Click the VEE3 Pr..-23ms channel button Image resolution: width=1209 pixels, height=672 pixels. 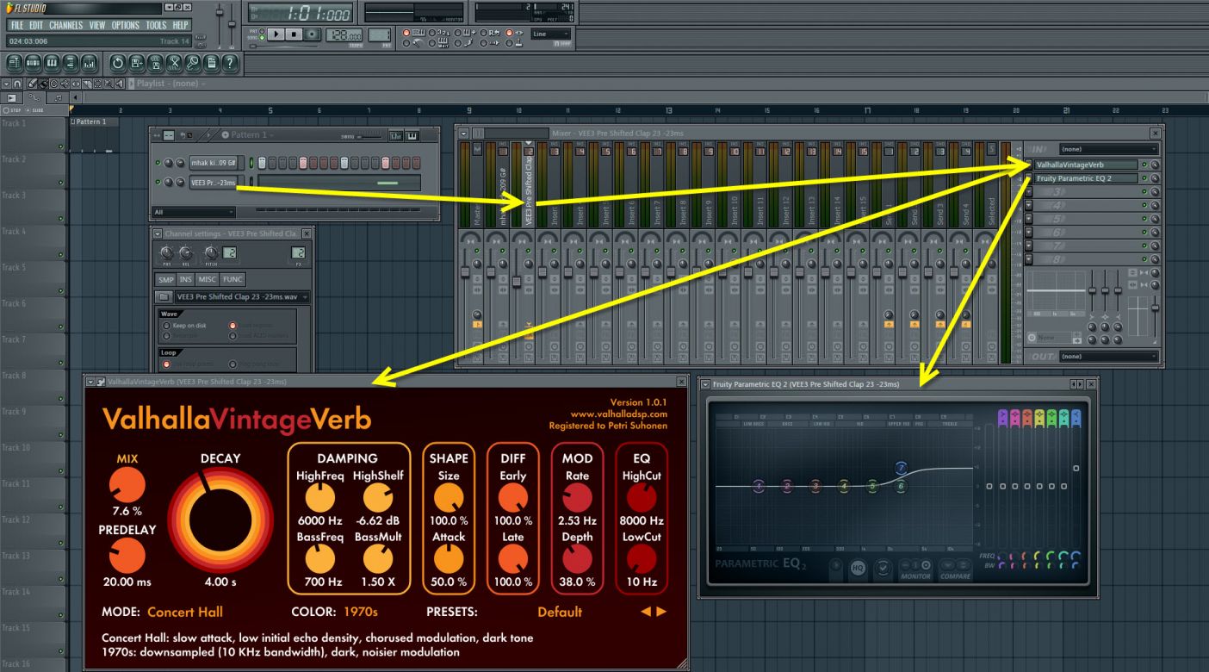[x=213, y=183]
